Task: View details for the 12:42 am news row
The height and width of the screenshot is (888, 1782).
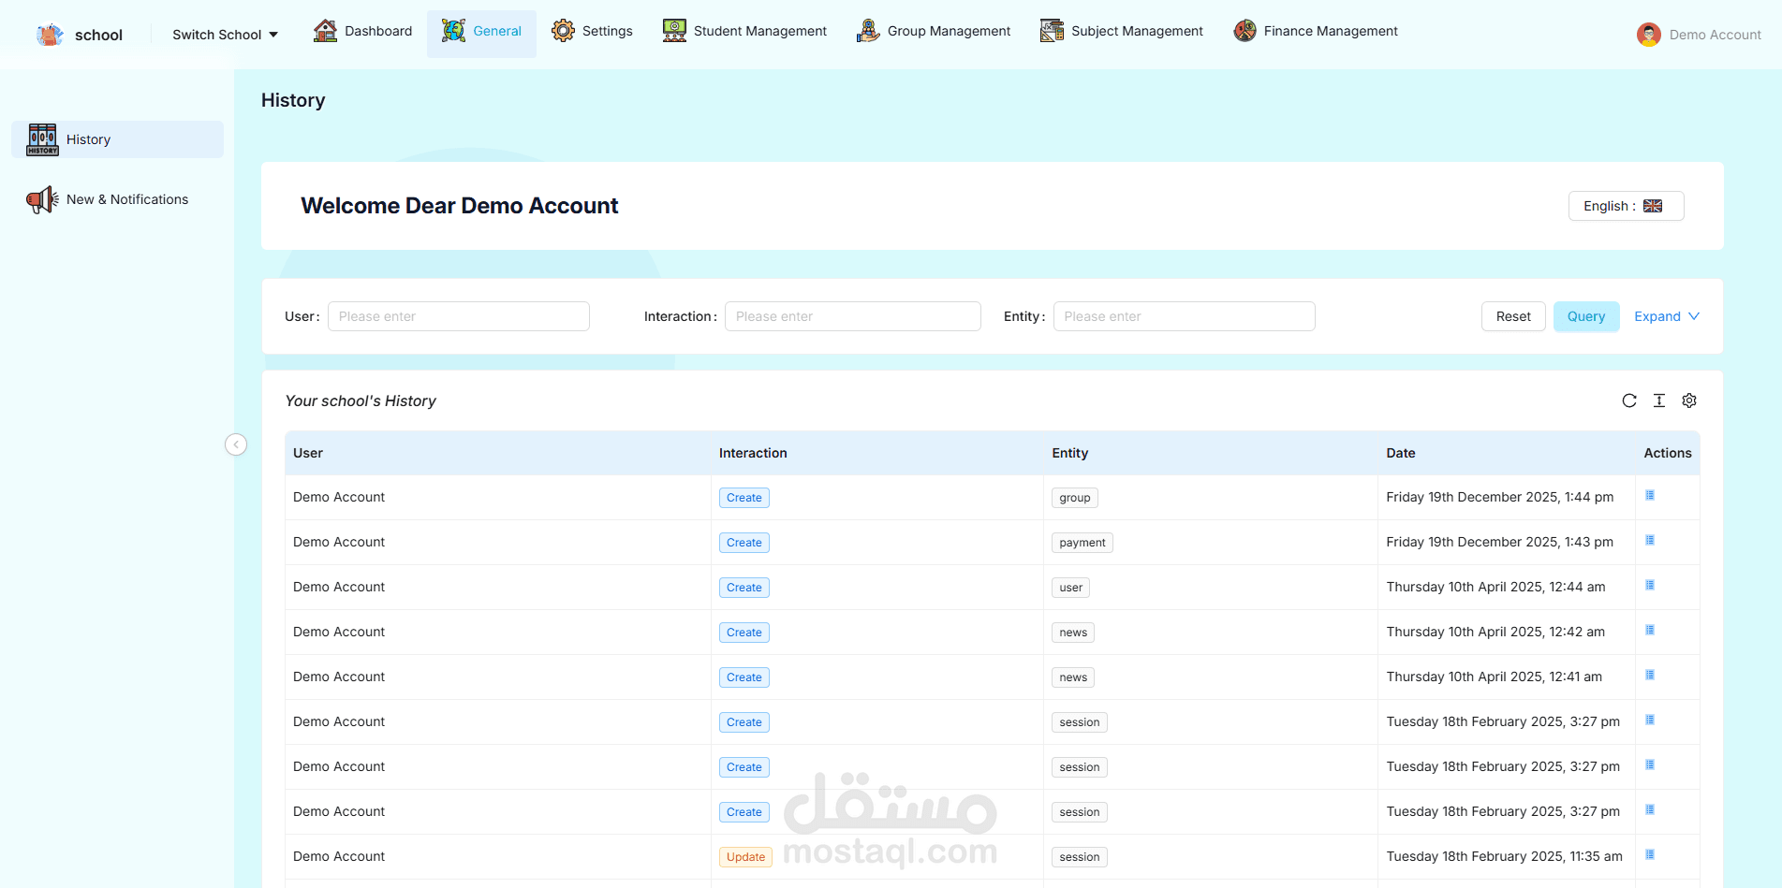Action: (1650, 631)
